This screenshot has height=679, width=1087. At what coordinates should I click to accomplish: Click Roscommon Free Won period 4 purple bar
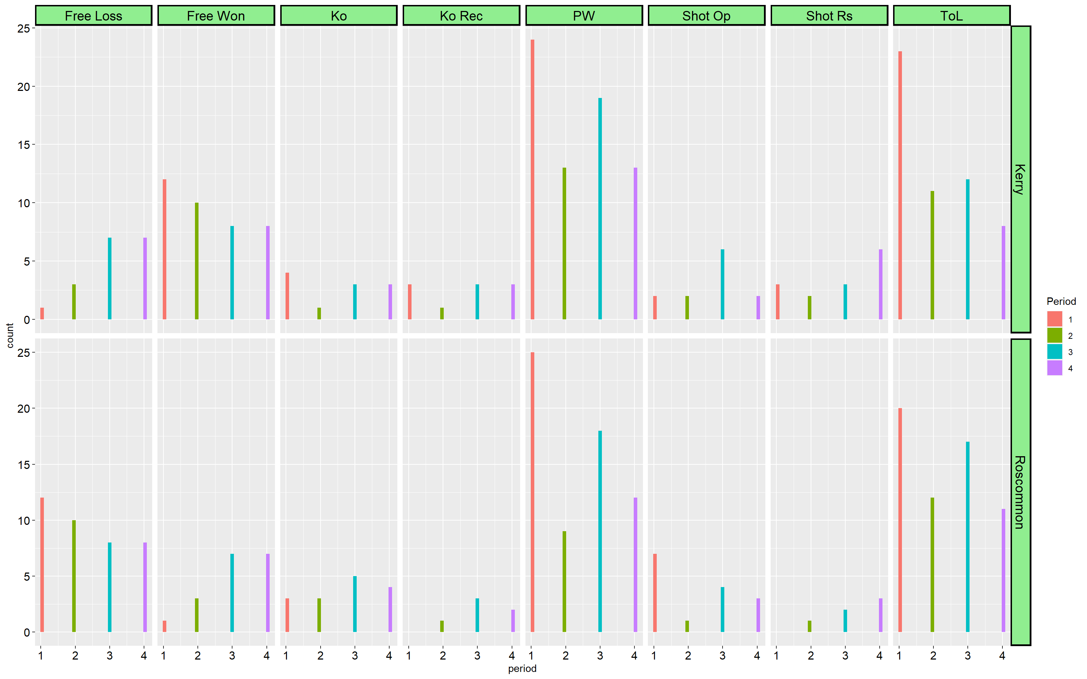(x=268, y=593)
